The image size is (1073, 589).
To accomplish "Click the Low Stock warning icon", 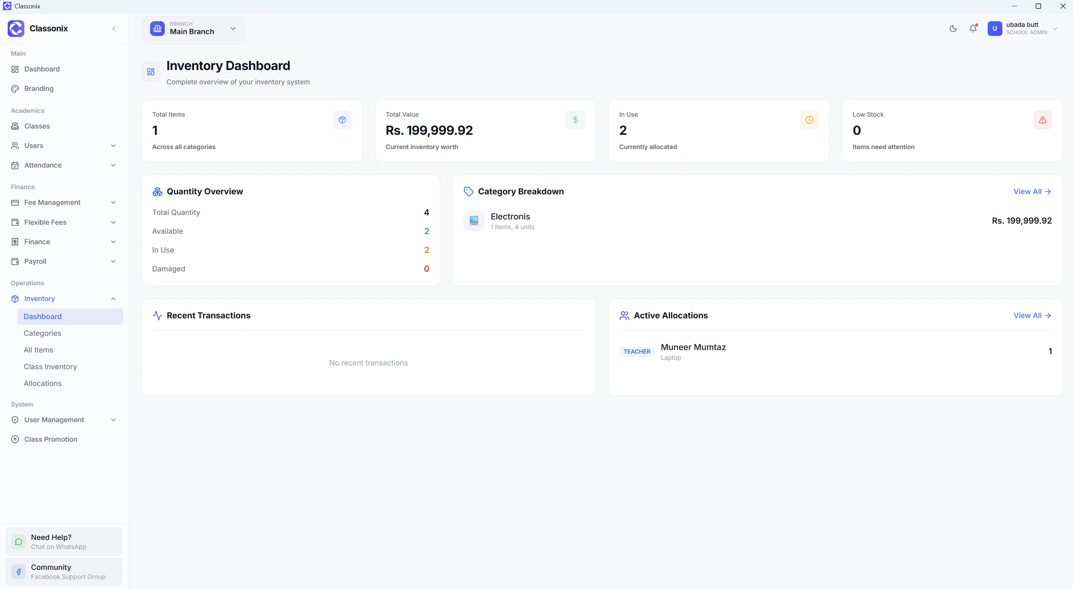I will pos(1042,120).
